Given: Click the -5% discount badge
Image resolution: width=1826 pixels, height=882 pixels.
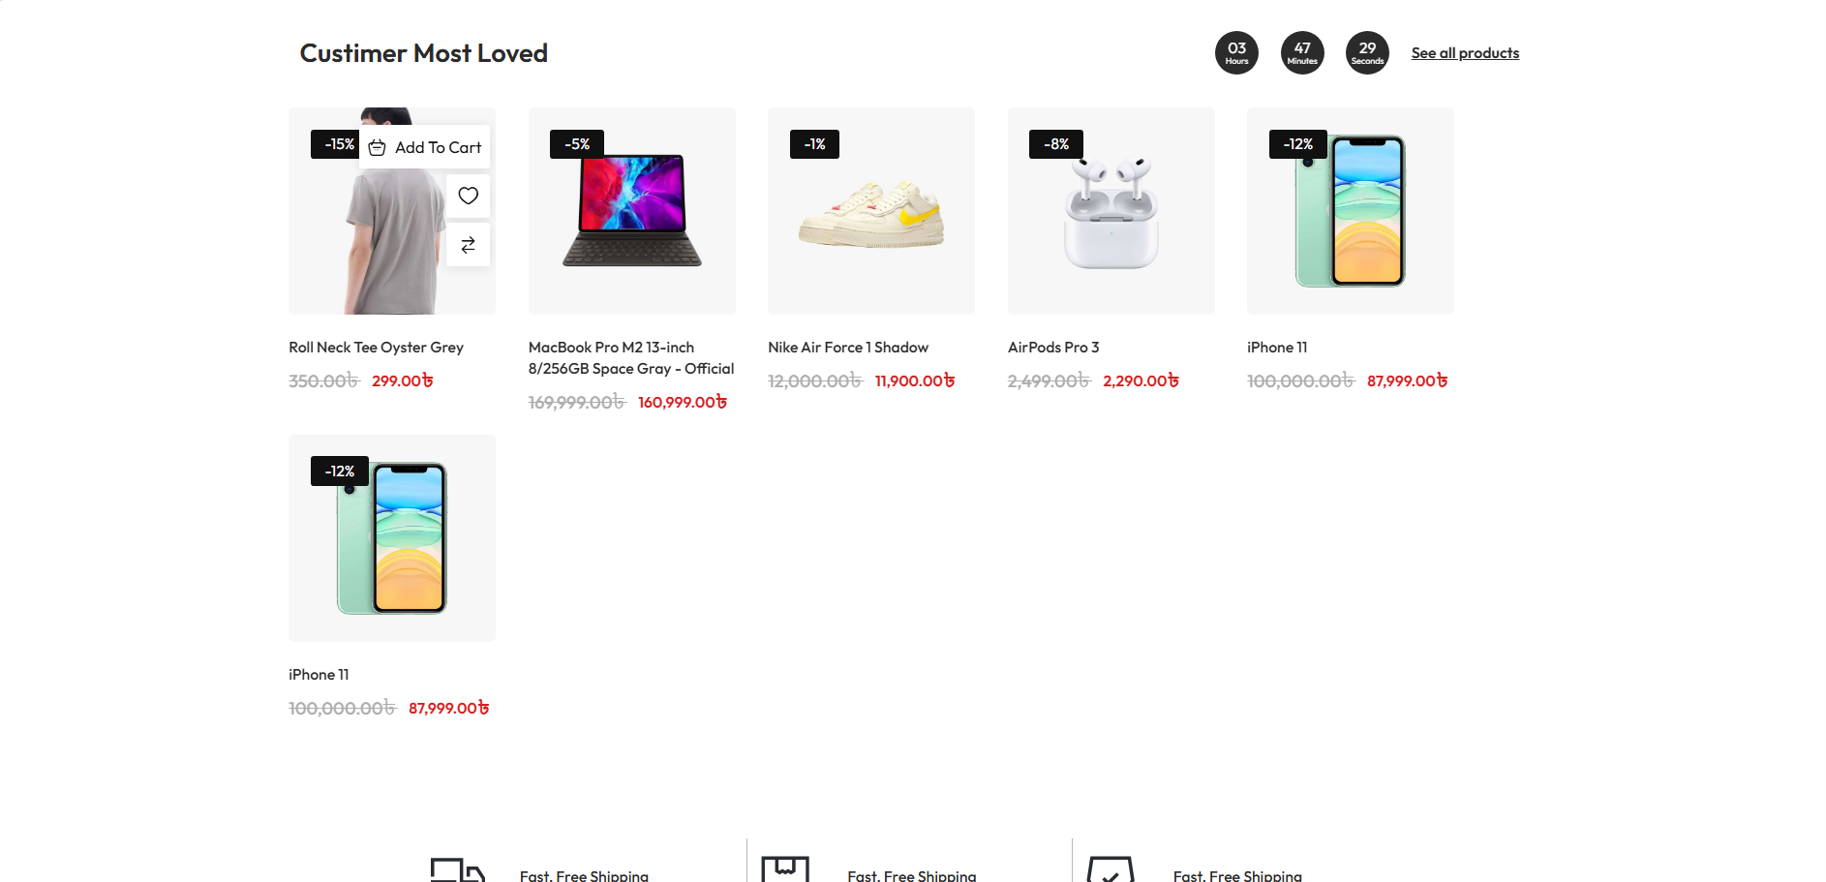Looking at the screenshot, I should (x=577, y=144).
